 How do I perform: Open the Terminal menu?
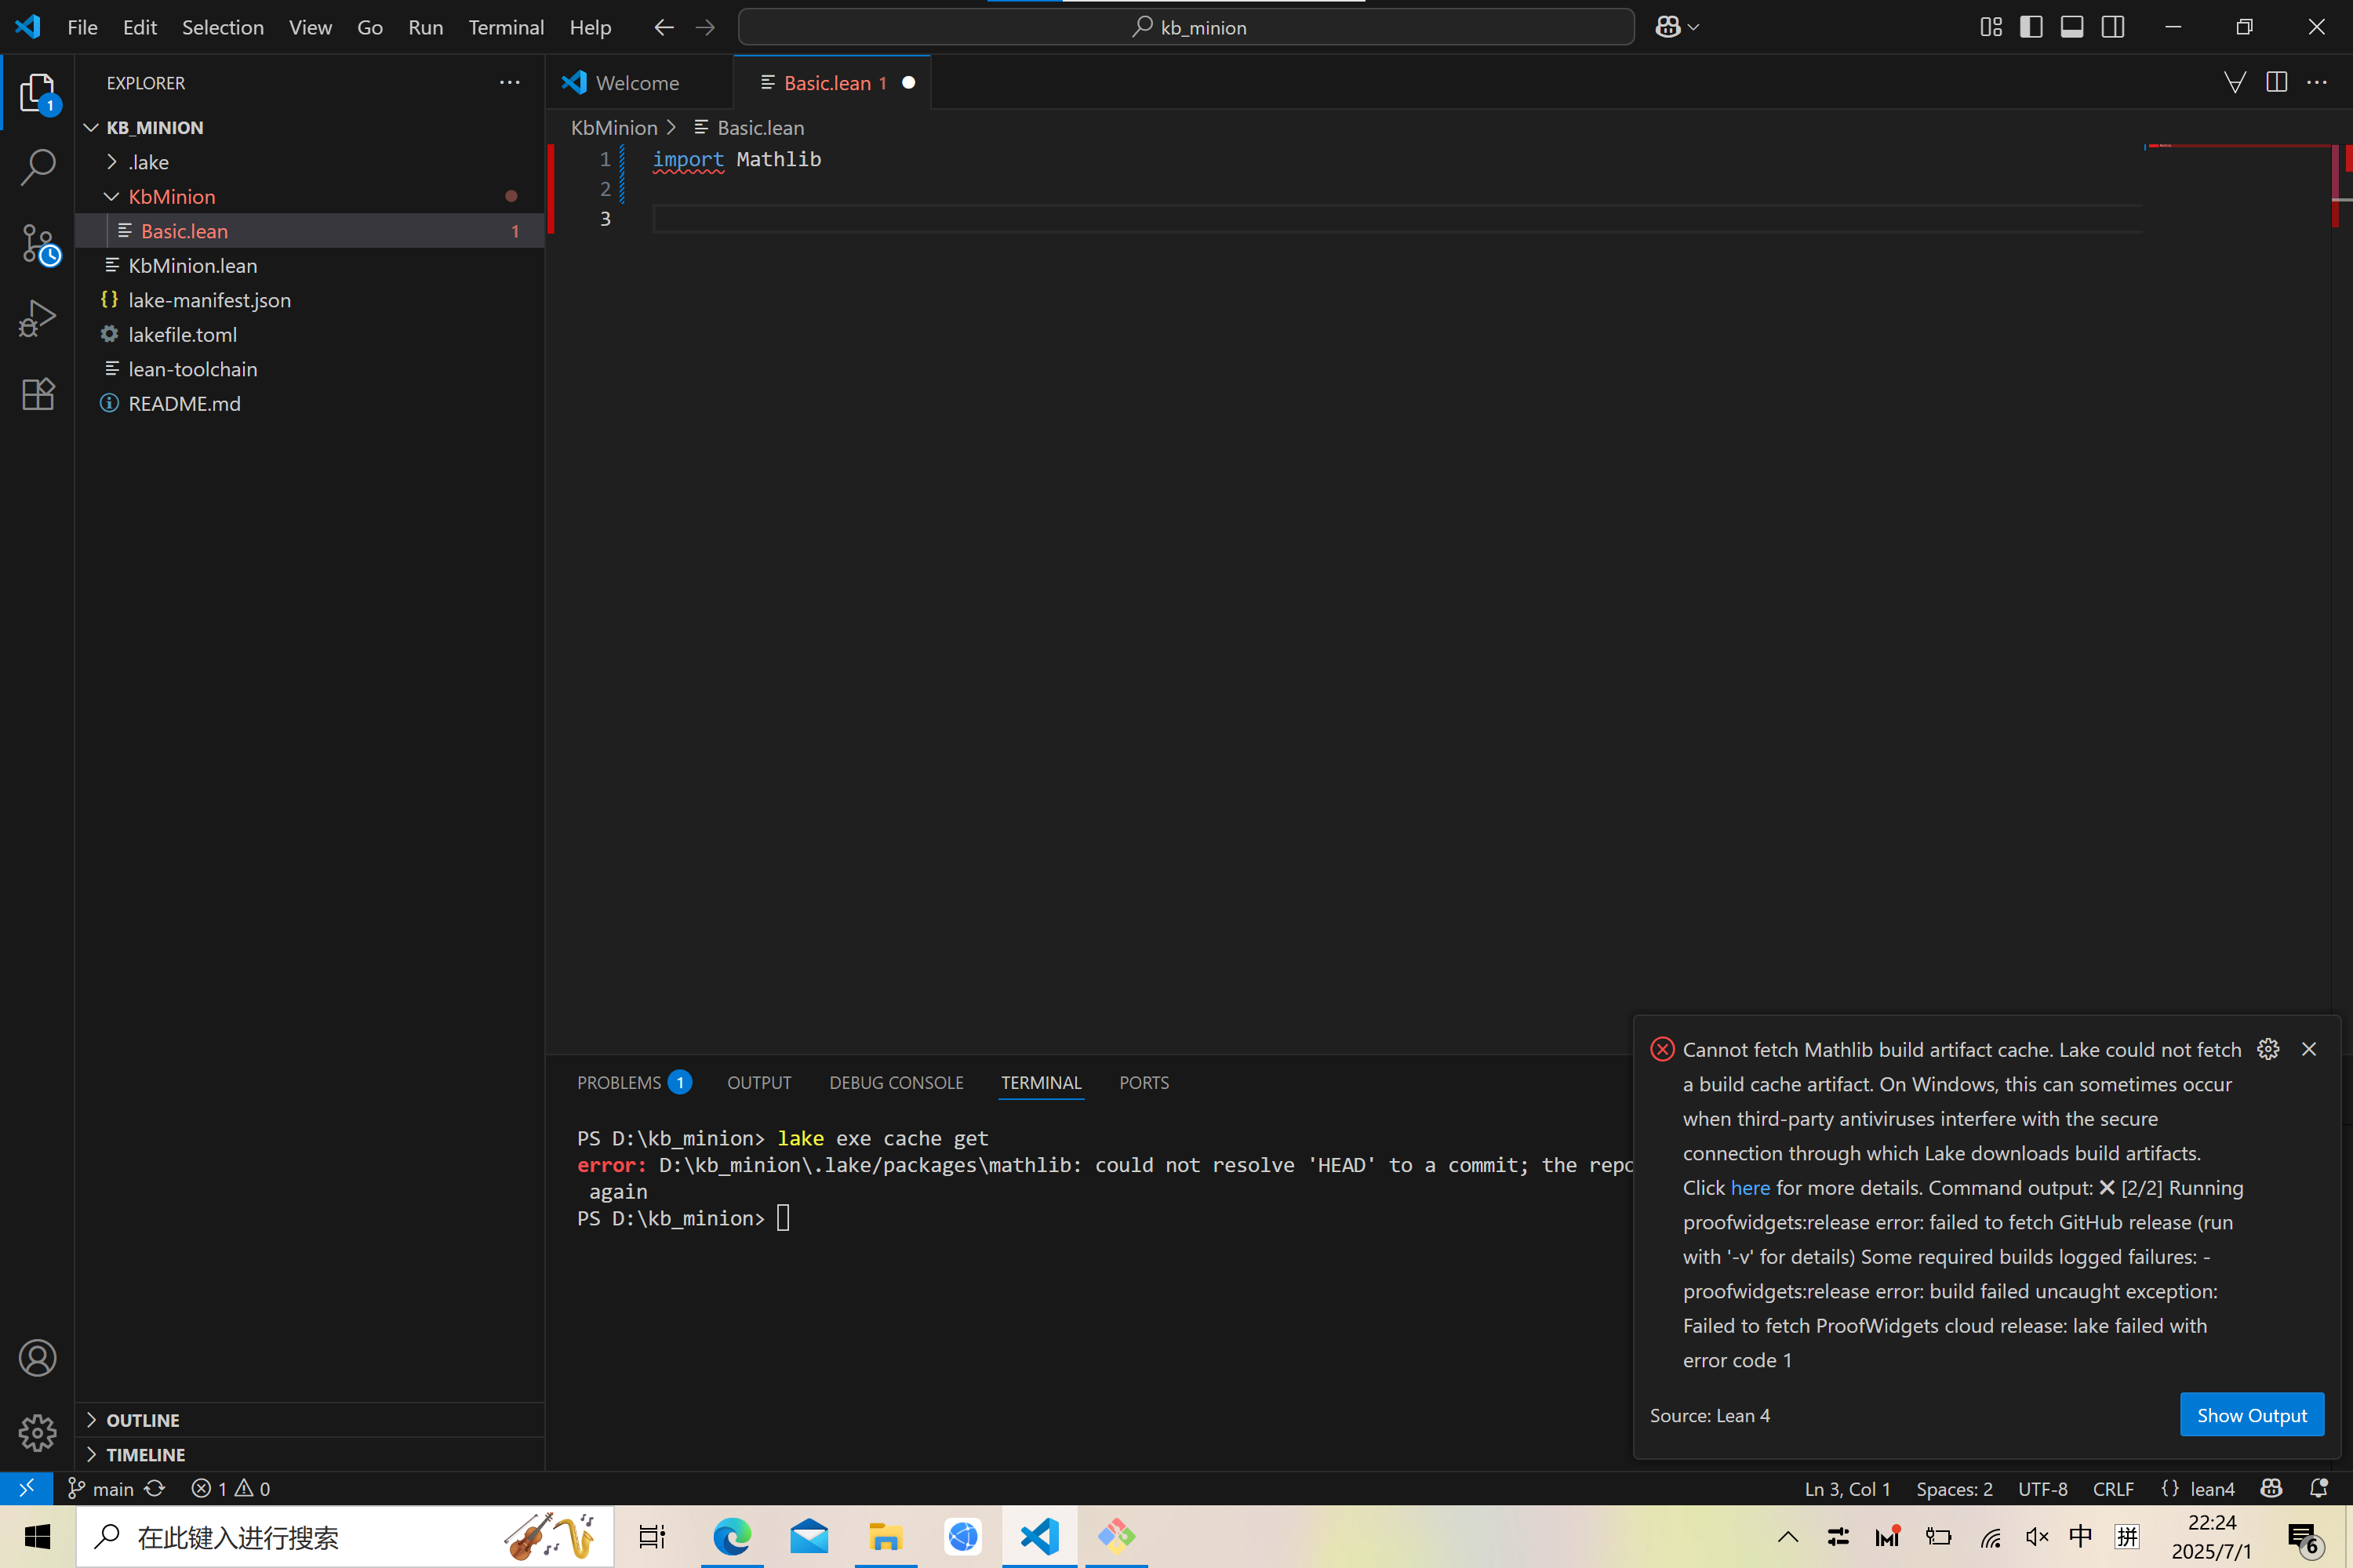click(505, 27)
